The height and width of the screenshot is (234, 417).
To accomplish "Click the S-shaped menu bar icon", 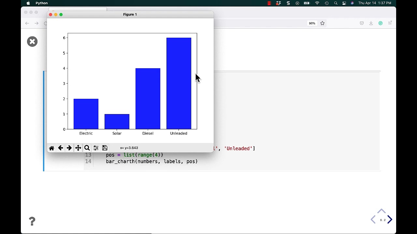I will tap(288, 3).
